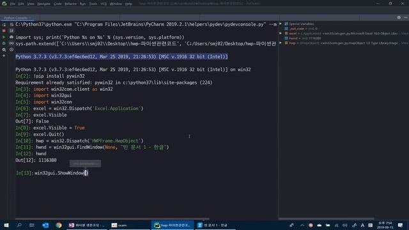
Task: Hide the tool window with minus icon
Action: point(406,17)
